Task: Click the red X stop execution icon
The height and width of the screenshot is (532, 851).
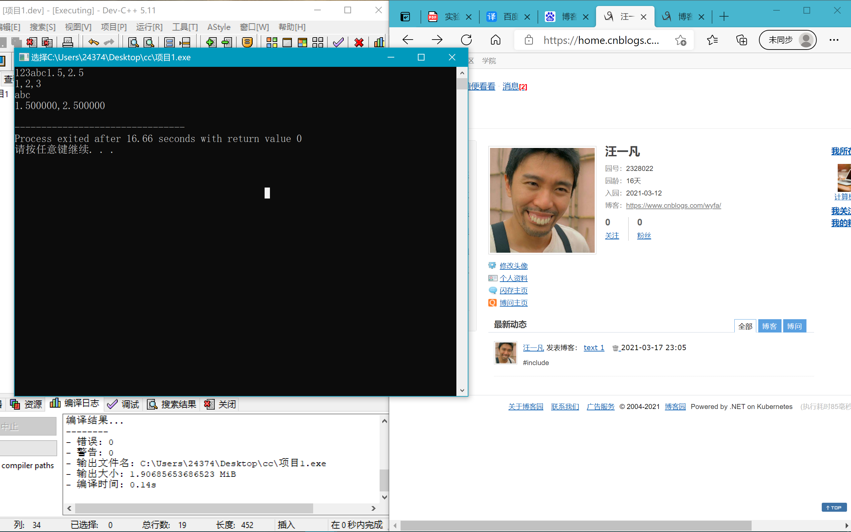Action: coord(359,42)
